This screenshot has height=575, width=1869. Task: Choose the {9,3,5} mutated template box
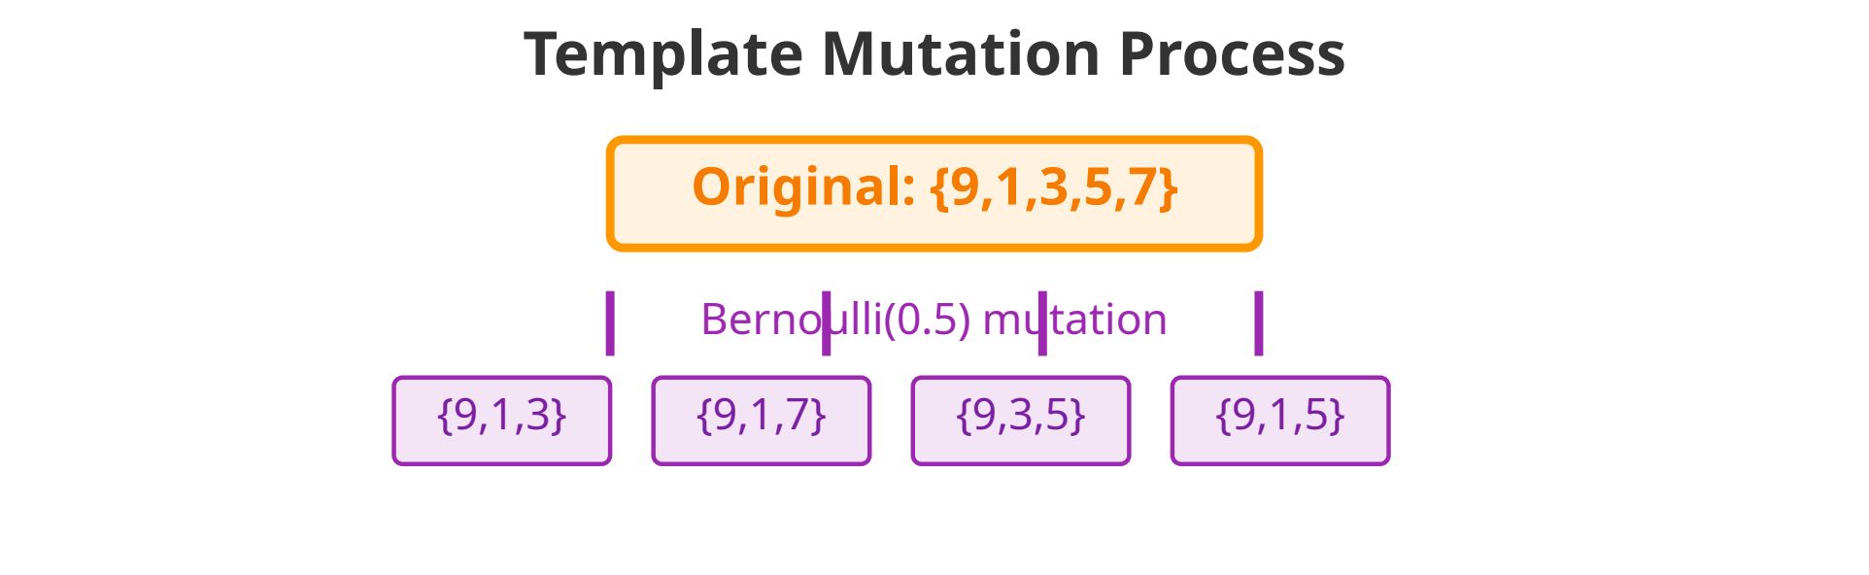pyautogui.click(x=1021, y=421)
